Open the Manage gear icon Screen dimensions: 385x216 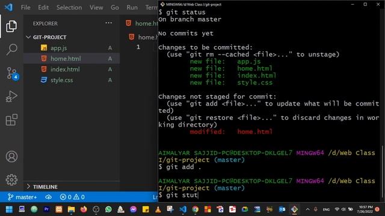11,180
